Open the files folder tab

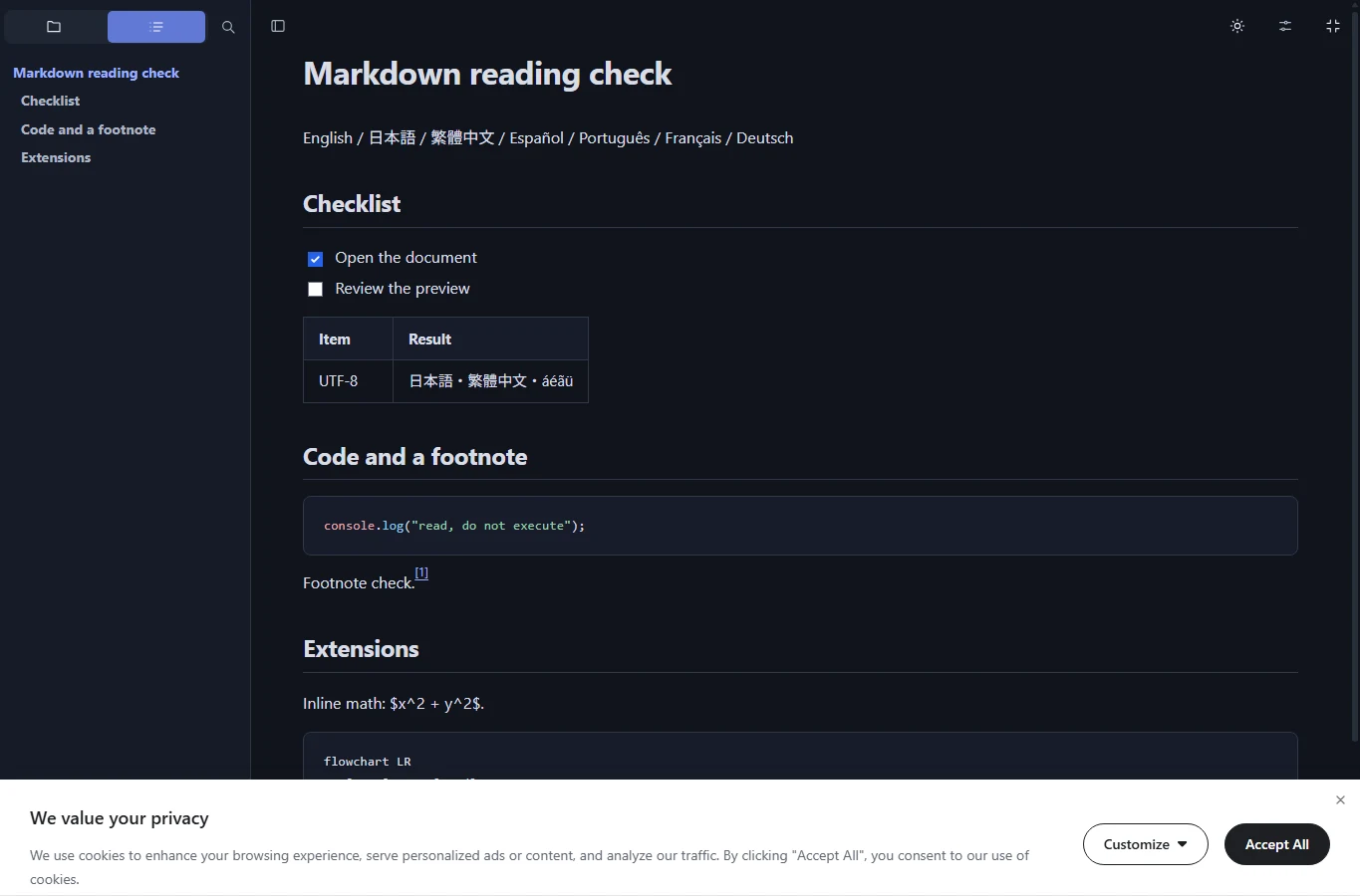point(55,27)
